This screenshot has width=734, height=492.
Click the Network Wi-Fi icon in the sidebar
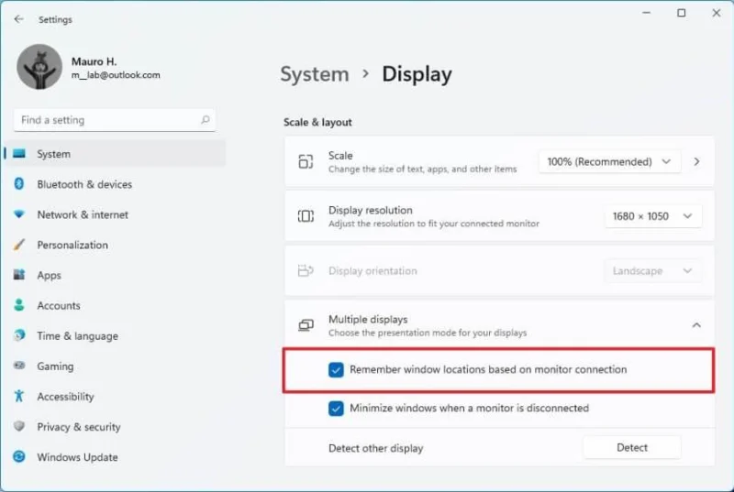(19, 214)
